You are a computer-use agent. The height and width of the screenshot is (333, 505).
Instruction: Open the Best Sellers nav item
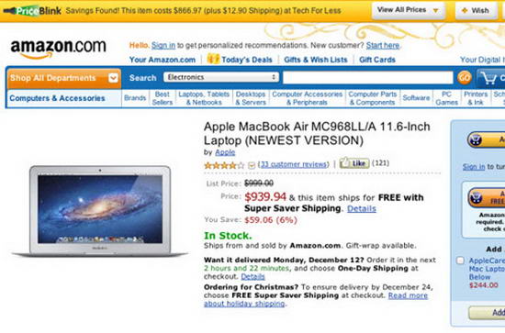[x=162, y=98]
